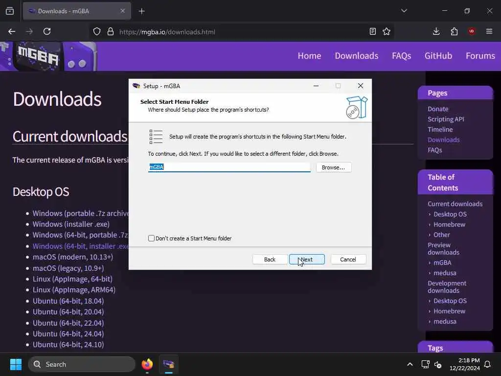Screen dimensions: 501x376
Task: Open a new browser tab
Action: [x=142, y=11]
